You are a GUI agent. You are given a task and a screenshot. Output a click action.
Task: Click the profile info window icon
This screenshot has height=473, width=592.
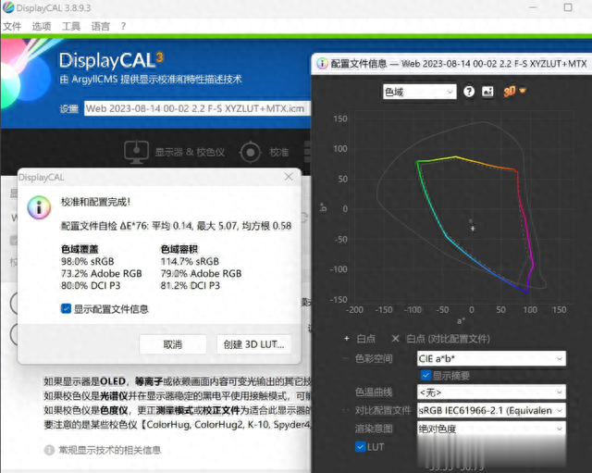pyautogui.click(x=322, y=64)
